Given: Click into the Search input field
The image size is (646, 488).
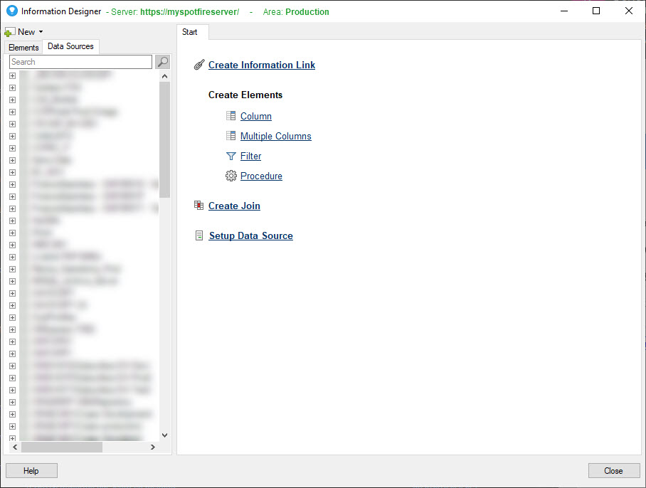Looking at the screenshot, I should click(80, 62).
